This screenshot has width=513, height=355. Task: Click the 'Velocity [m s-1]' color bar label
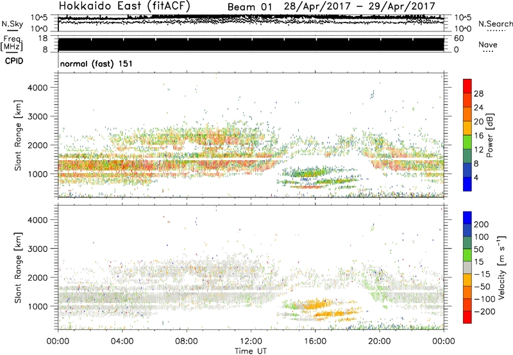501,267
